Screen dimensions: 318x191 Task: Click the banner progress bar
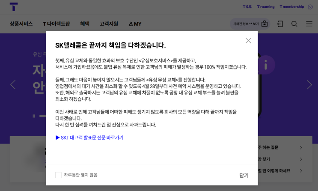43,116
